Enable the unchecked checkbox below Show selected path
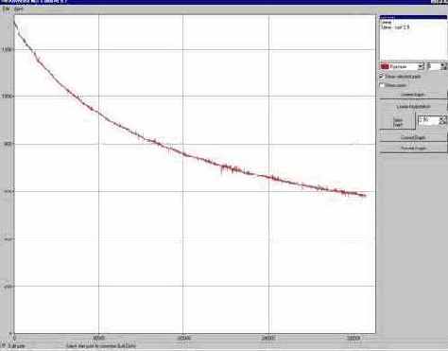The width and height of the screenshot is (448, 351). point(382,85)
